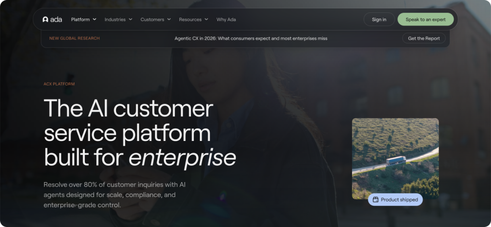The width and height of the screenshot is (491, 227).
Task: Expand the Platform chevron arrow
Action: [94, 20]
